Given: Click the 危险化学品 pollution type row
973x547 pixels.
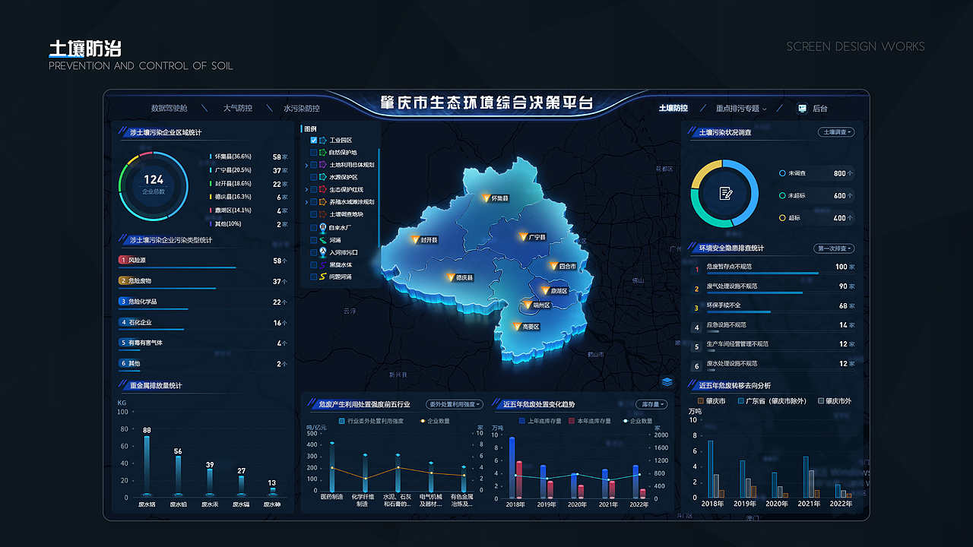Looking at the screenshot, I should click(203, 302).
